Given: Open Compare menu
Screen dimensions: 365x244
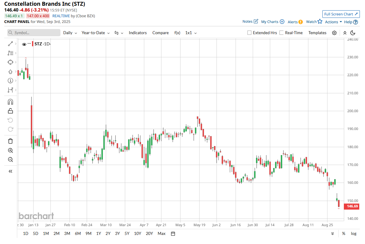Looking at the screenshot, I should point(160,33).
